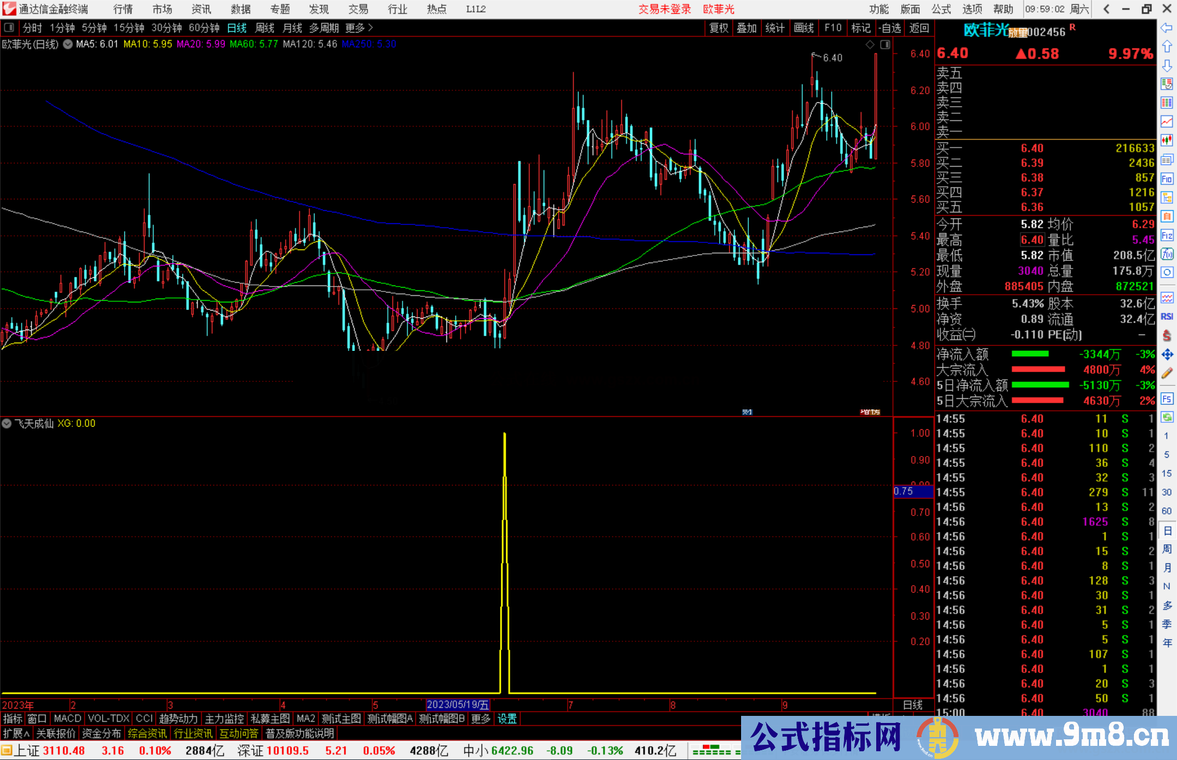Click the four-way move arrows icon
1177x760 pixels.
[1167, 355]
